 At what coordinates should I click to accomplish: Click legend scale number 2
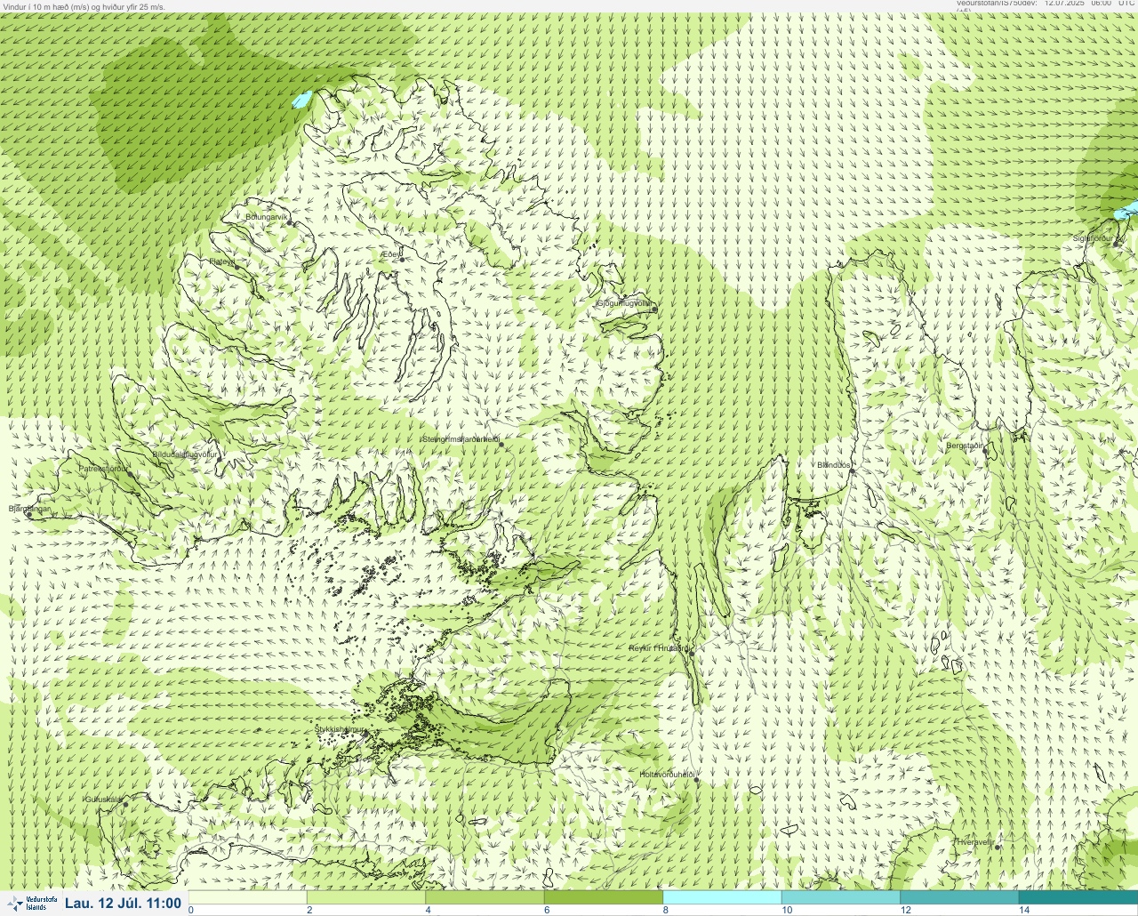pyautogui.click(x=309, y=910)
